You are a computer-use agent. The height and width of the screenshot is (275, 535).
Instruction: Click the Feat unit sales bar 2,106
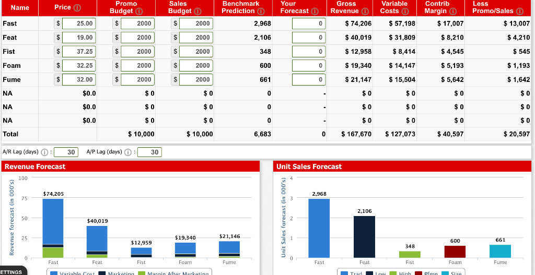(x=364, y=237)
